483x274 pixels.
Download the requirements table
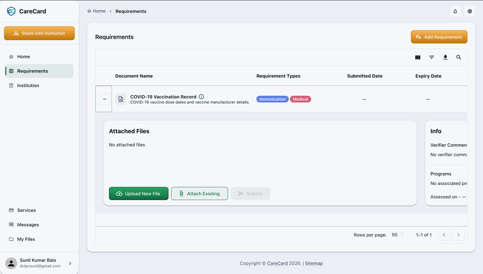click(445, 57)
